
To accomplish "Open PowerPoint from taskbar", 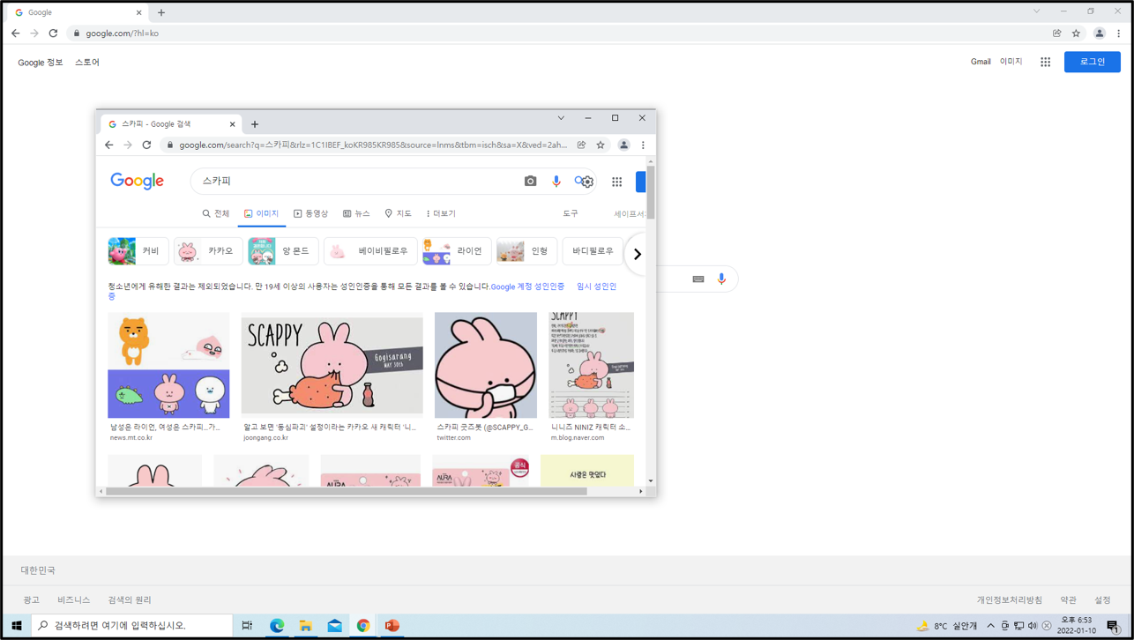I will [392, 626].
